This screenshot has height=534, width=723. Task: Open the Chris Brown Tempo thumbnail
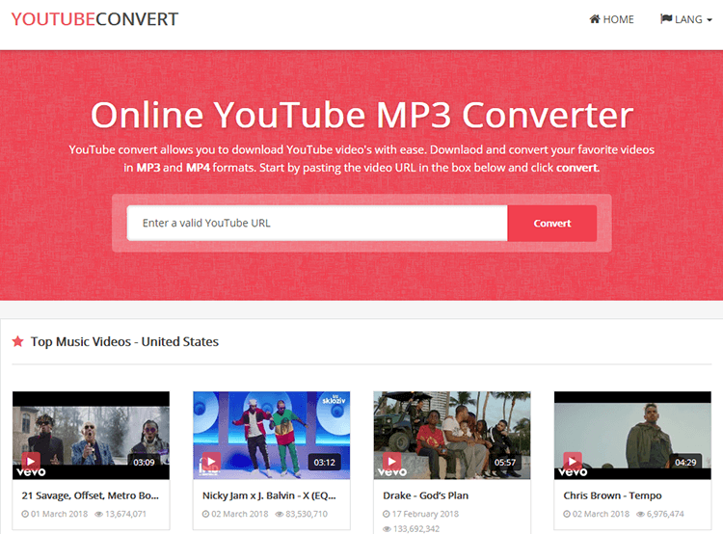tap(632, 436)
